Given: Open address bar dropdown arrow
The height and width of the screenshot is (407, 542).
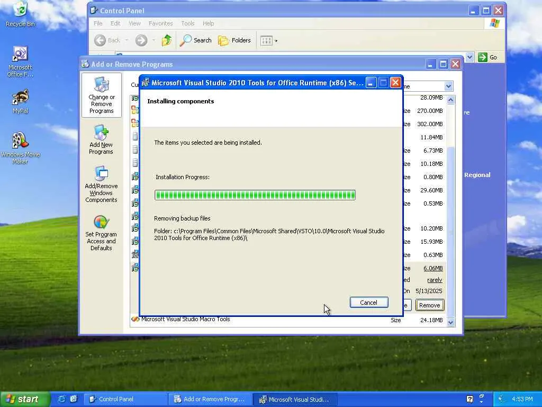Looking at the screenshot, I should (x=469, y=57).
